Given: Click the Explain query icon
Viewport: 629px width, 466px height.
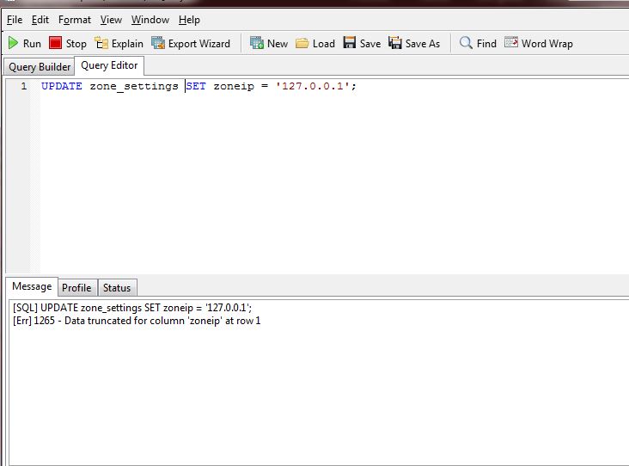Looking at the screenshot, I should 101,43.
